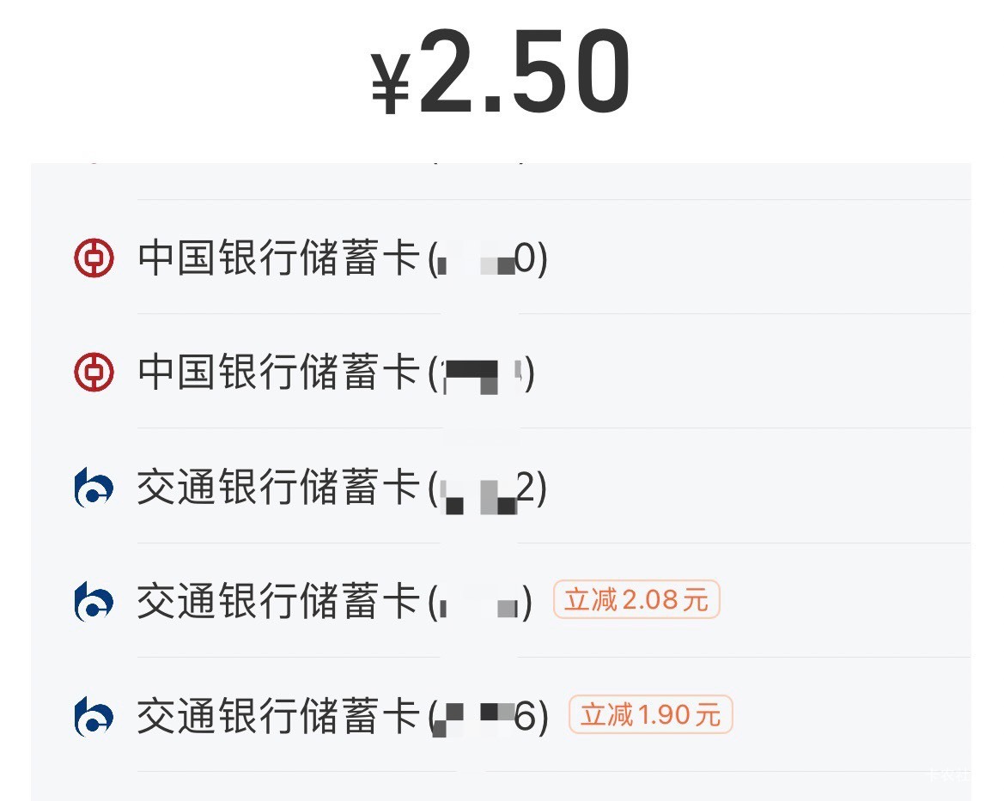Click the ¥ currency symbol

389,83
